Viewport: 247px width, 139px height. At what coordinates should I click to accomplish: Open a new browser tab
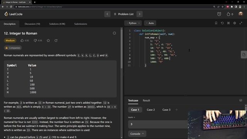click(34, 2)
